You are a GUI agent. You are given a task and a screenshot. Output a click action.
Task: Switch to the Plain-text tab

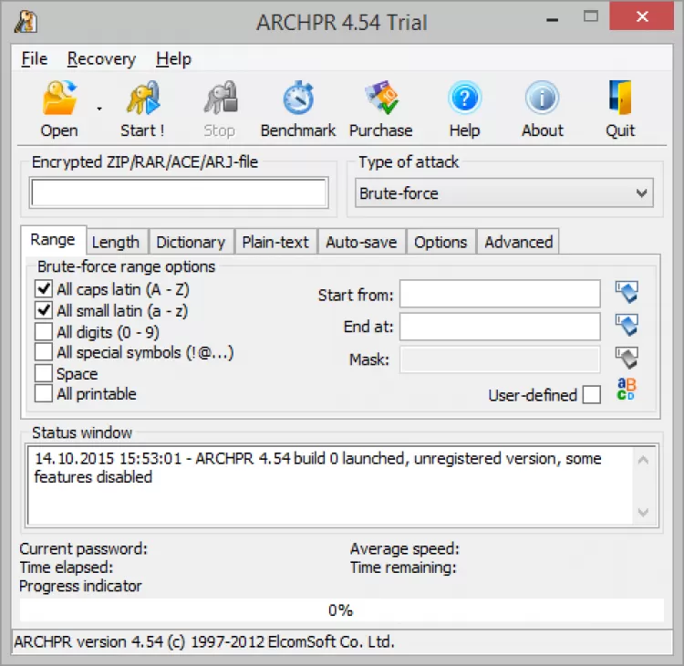[275, 242]
